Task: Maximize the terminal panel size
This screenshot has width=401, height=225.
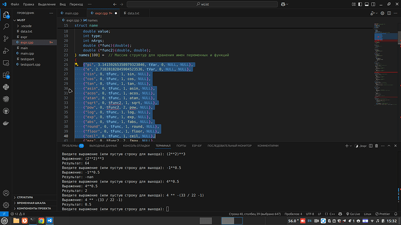Action: (x=389, y=146)
